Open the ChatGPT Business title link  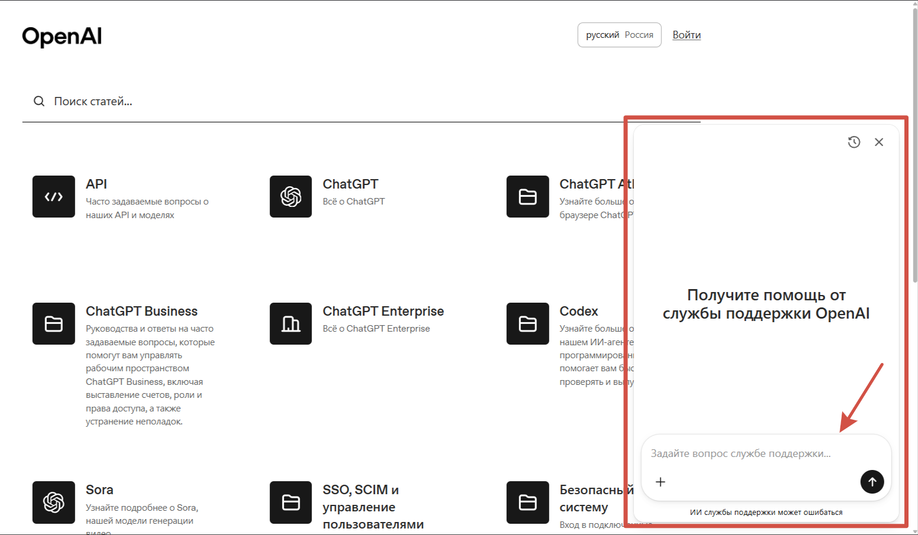point(141,312)
